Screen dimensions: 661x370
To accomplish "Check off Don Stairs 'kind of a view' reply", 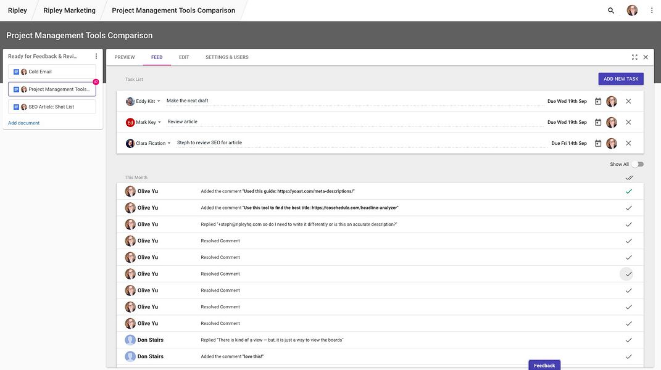I will tap(628, 340).
